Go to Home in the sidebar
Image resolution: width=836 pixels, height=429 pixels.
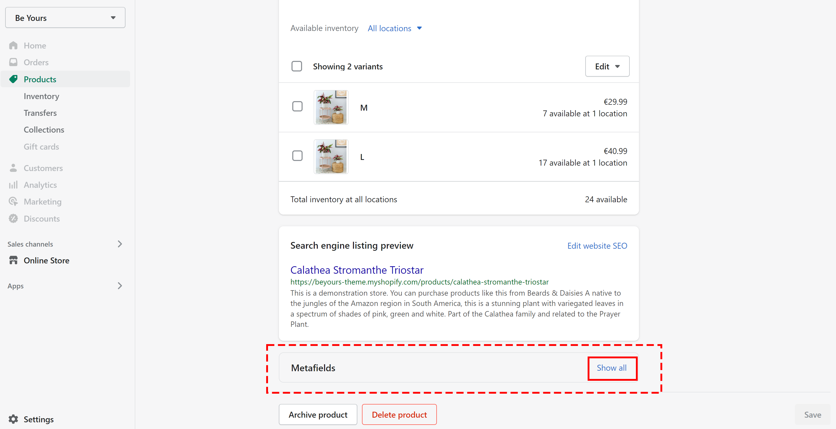point(35,46)
